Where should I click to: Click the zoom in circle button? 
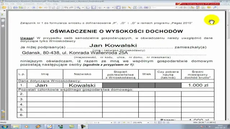(x=109, y=8)
